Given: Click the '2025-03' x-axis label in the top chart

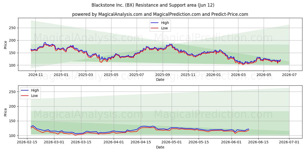Looking at the screenshot, I should pyautogui.click(x=86, y=75).
